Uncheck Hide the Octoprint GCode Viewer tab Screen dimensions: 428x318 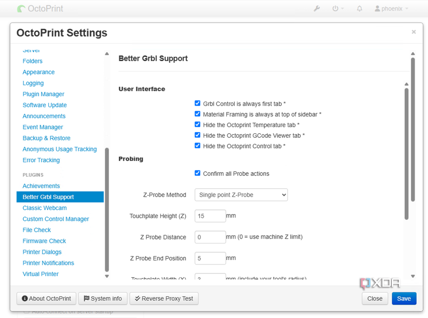click(x=198, y=135)
